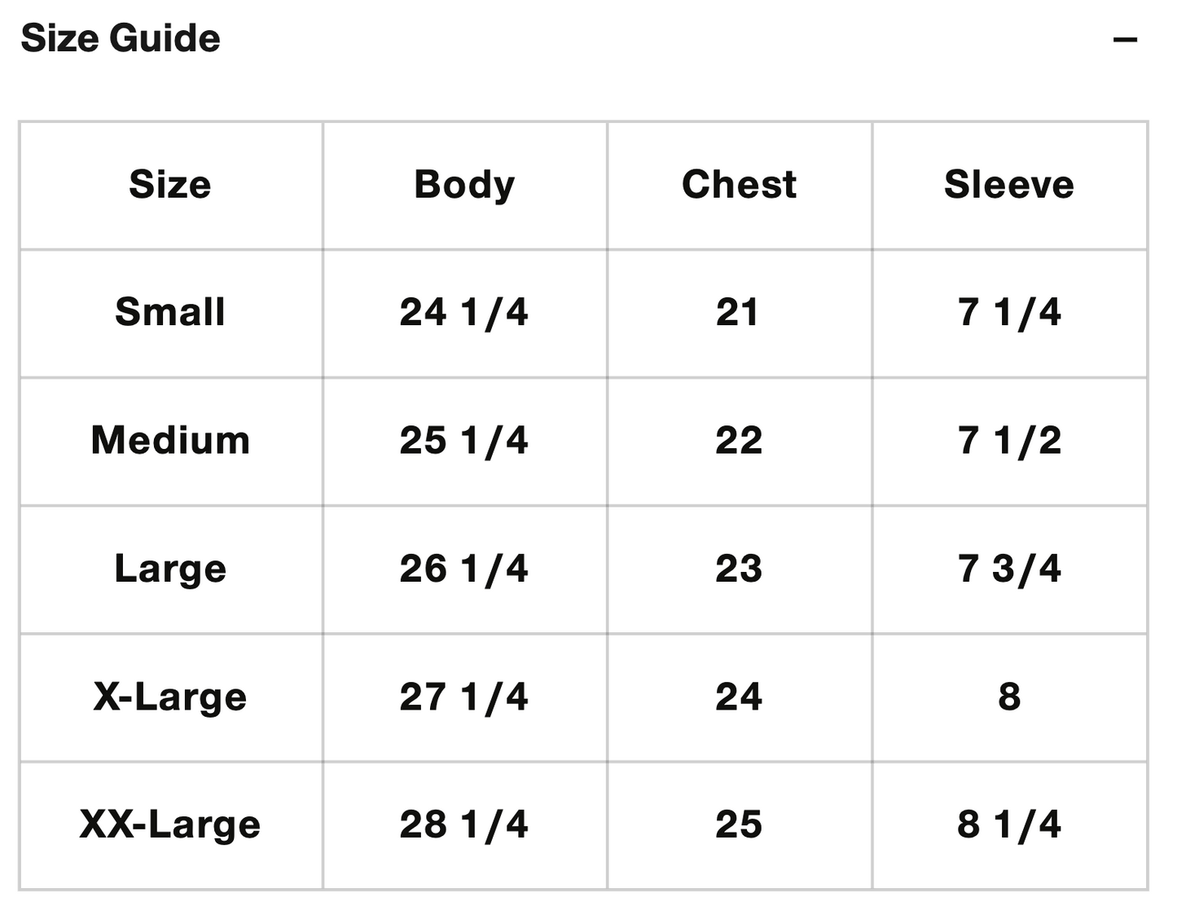Screen dimensions: 1177x919
Task: Select the Small size row label
Action: [x=170, y=312]
